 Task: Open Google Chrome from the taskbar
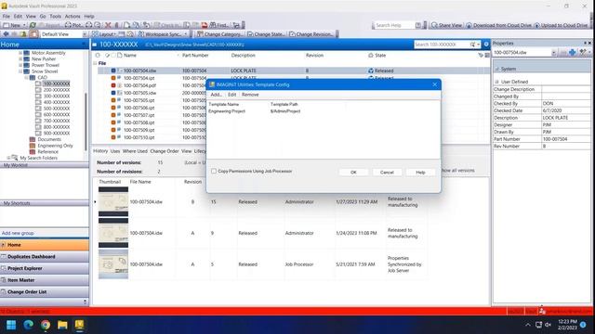click(46, 325)
